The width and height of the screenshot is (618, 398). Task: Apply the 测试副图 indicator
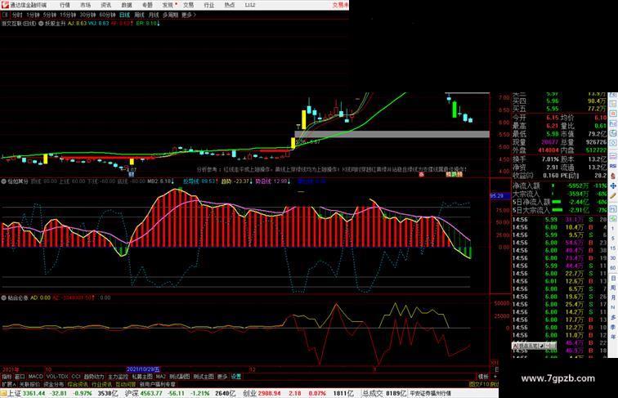[x=179, y=377]
